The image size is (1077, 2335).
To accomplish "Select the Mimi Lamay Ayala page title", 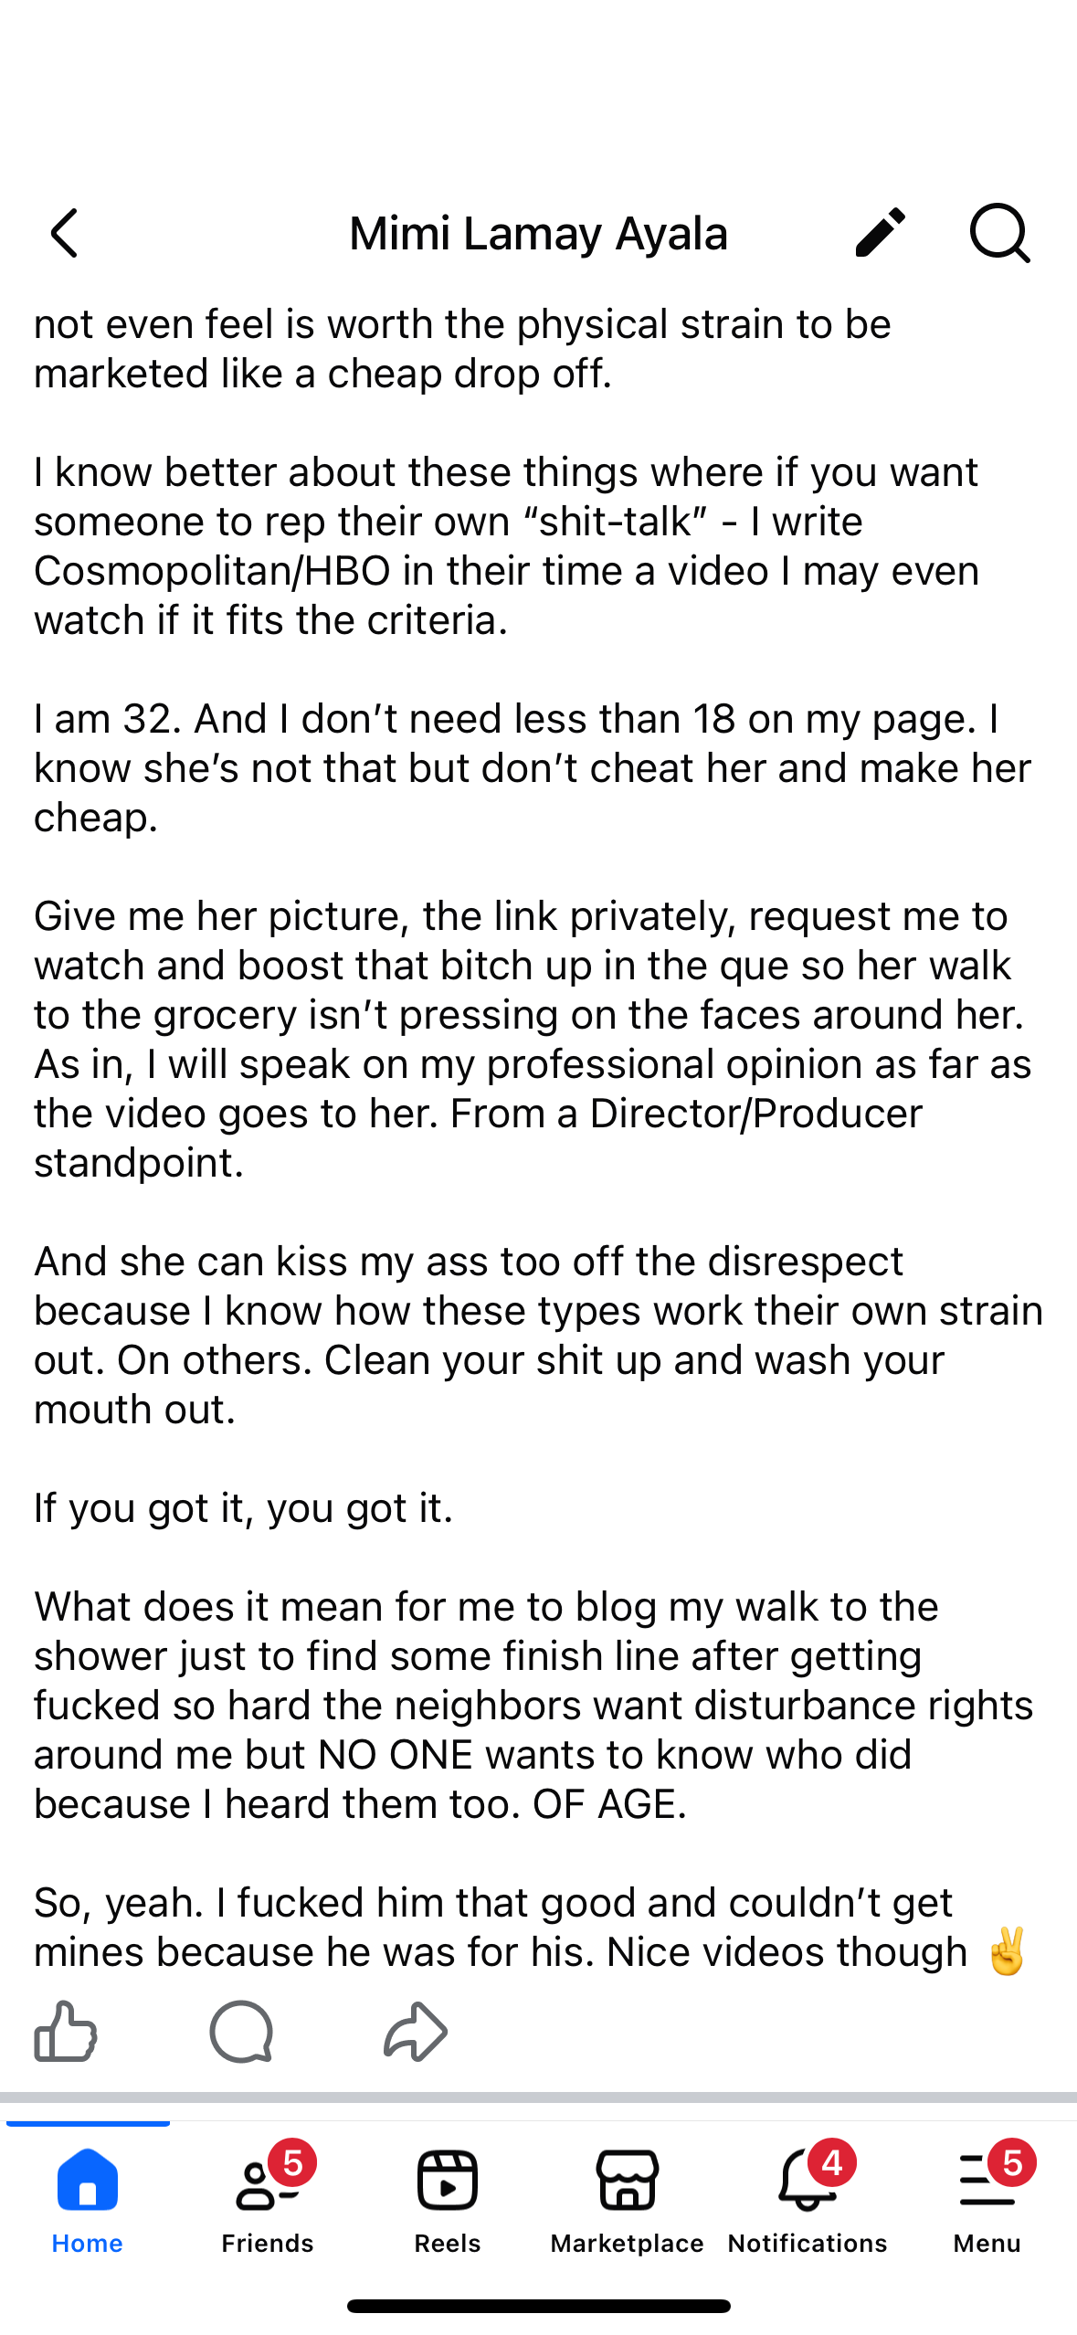I will pos(538,233).
